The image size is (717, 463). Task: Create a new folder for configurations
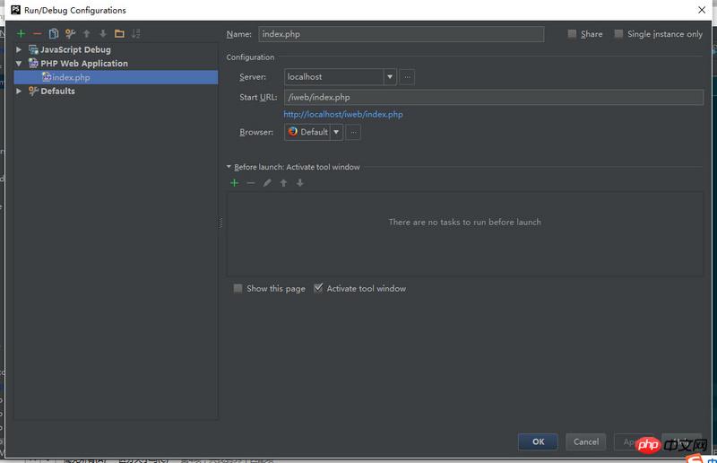[119, 34]
